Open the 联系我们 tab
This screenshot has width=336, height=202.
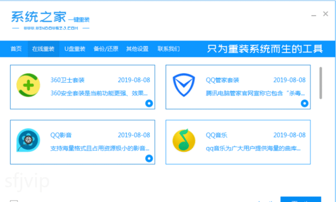point(169,49)
